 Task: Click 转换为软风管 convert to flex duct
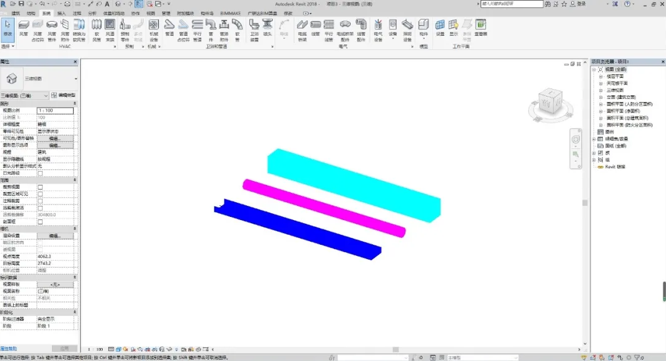tap(79, 30)
